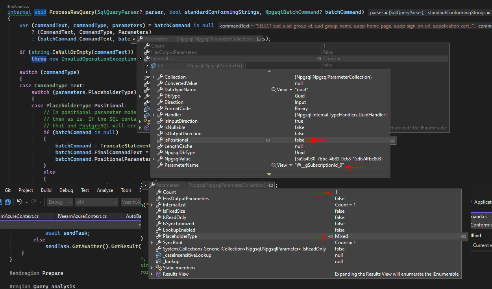The image size is (492, 289).
Task: Click the "#endregion Prepare" line
Action: 36,273
